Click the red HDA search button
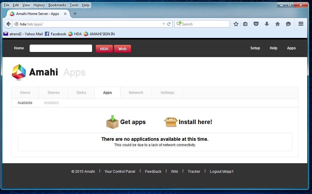312x194 pixels. point(104,49)
